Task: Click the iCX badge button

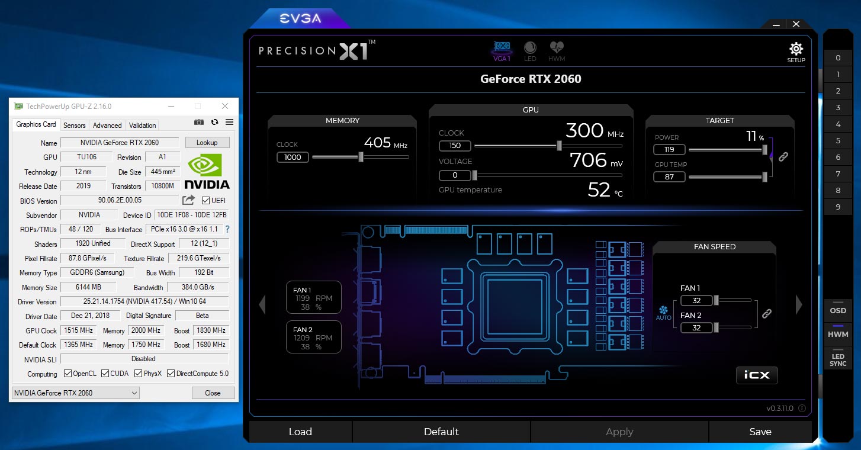Action: [x=757, y=375]
